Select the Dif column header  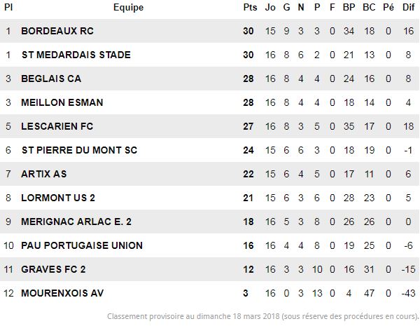pyautogui.click(x=409, y=7)
